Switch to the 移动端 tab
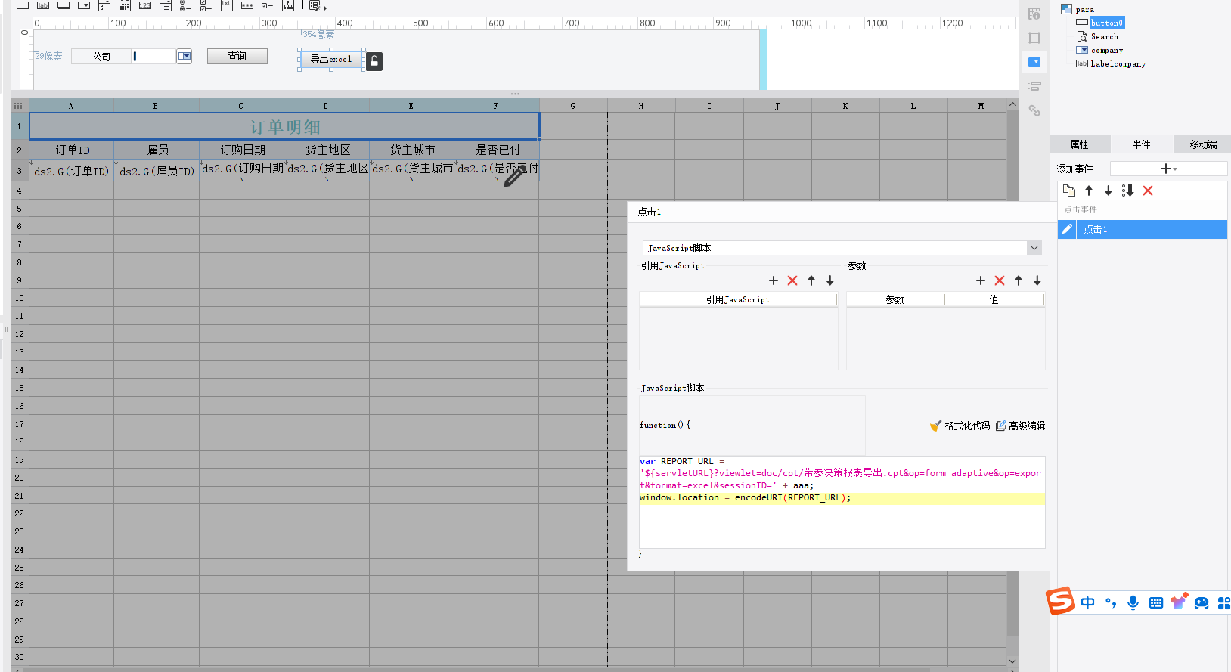Image resolution: width=1231 pixels, height=672 pixels. [1203, 144]
